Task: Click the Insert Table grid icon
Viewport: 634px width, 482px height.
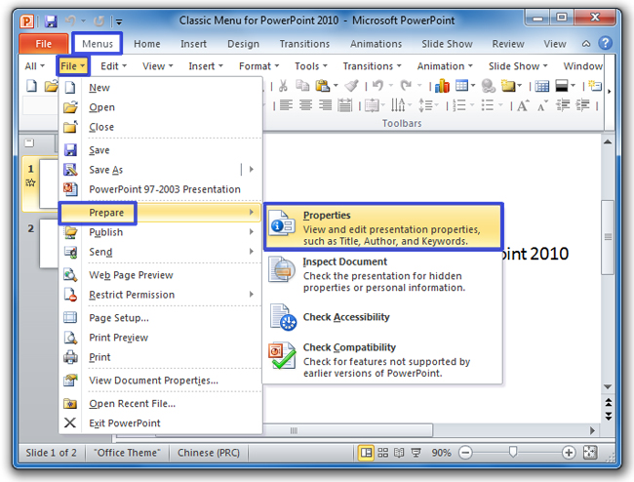Action: pyautogui.click(x=461, y=86)
